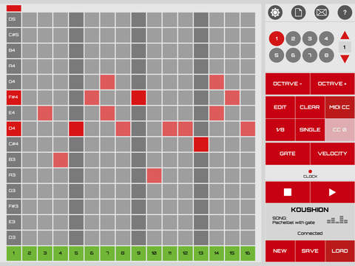Image resolution: width=355 pixels, height=266 pixels.
Task: Select pattern 8 circle button
Action: coord(326,55)
